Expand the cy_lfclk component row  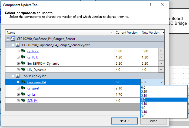(18, 57)
